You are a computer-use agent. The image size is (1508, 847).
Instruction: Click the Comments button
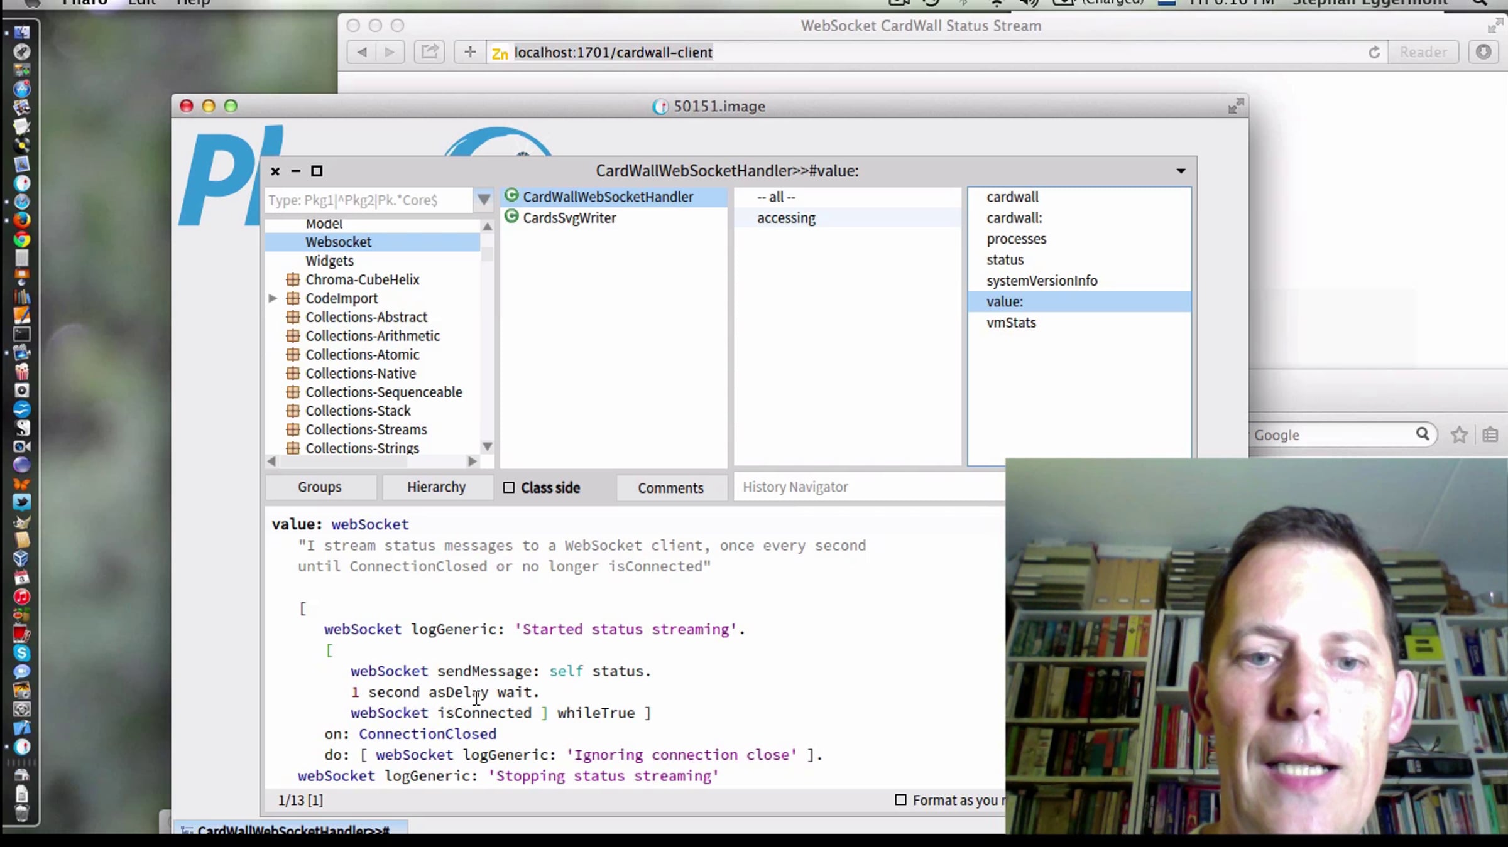(670, 488)
